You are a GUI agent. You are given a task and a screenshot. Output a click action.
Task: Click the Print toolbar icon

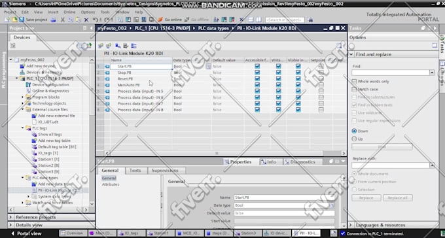click(53, 20)
